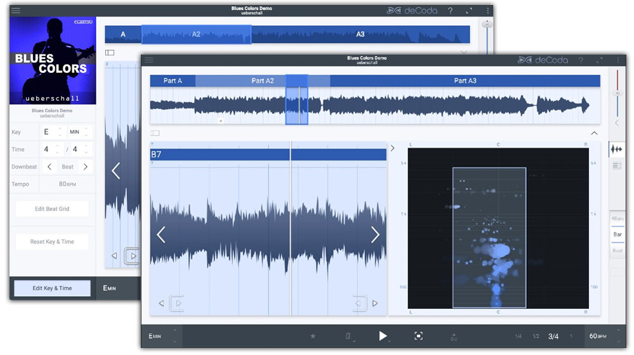Toggle fullscreen icon in back window

coord(469,11)
